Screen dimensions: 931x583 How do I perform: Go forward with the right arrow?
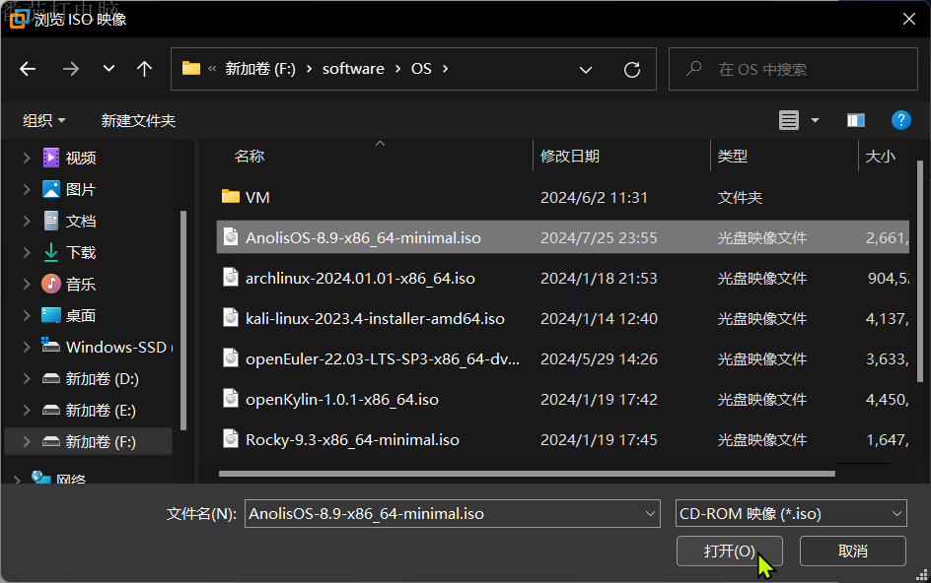(x=71, y=69)
